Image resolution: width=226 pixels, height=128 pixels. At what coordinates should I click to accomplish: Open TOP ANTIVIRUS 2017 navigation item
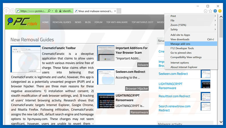pos(142,22)
